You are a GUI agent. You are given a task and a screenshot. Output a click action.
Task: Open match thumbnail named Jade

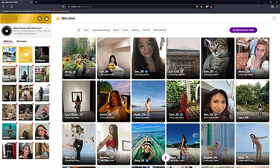42,151
